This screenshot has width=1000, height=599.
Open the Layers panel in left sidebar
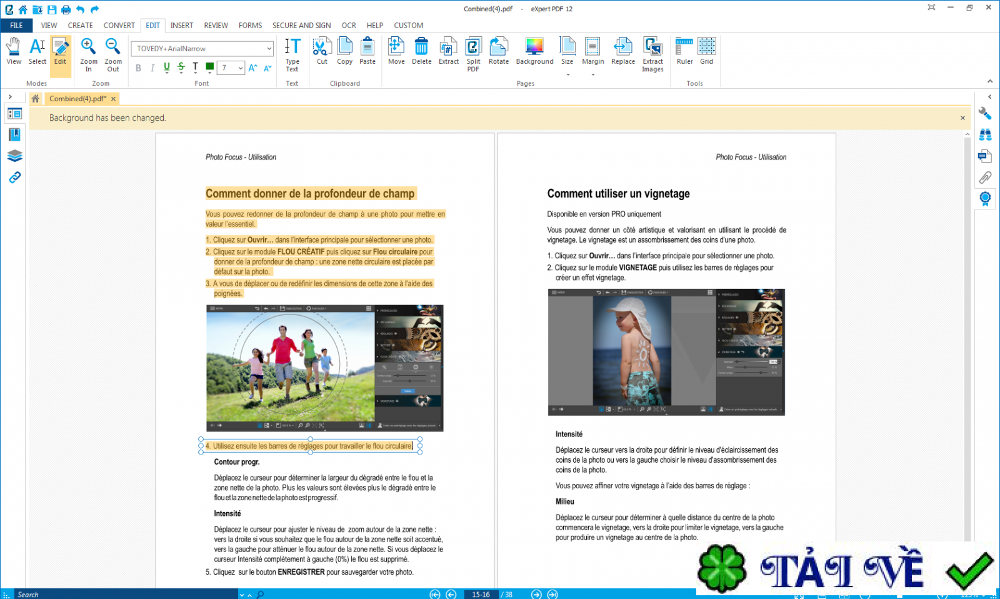[x=15, y=156]
